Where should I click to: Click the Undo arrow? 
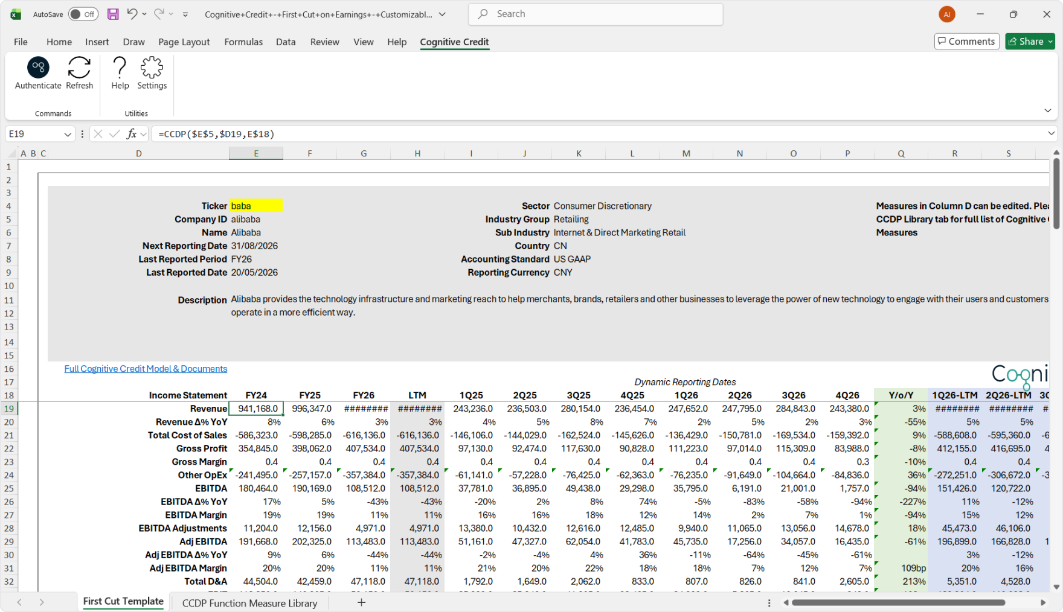(x=132, y=14)
